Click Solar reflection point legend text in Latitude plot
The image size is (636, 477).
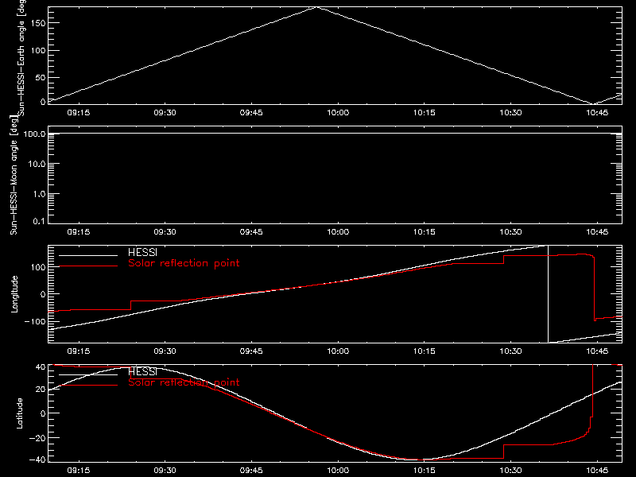[x=184, y=382]
